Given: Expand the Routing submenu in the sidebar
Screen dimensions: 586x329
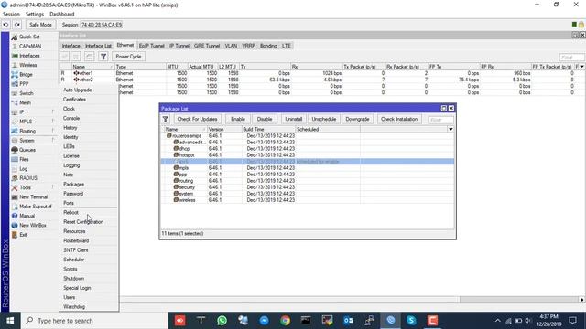Looking at the screenshot, I should pyautogui.click(x=34, y=131).
